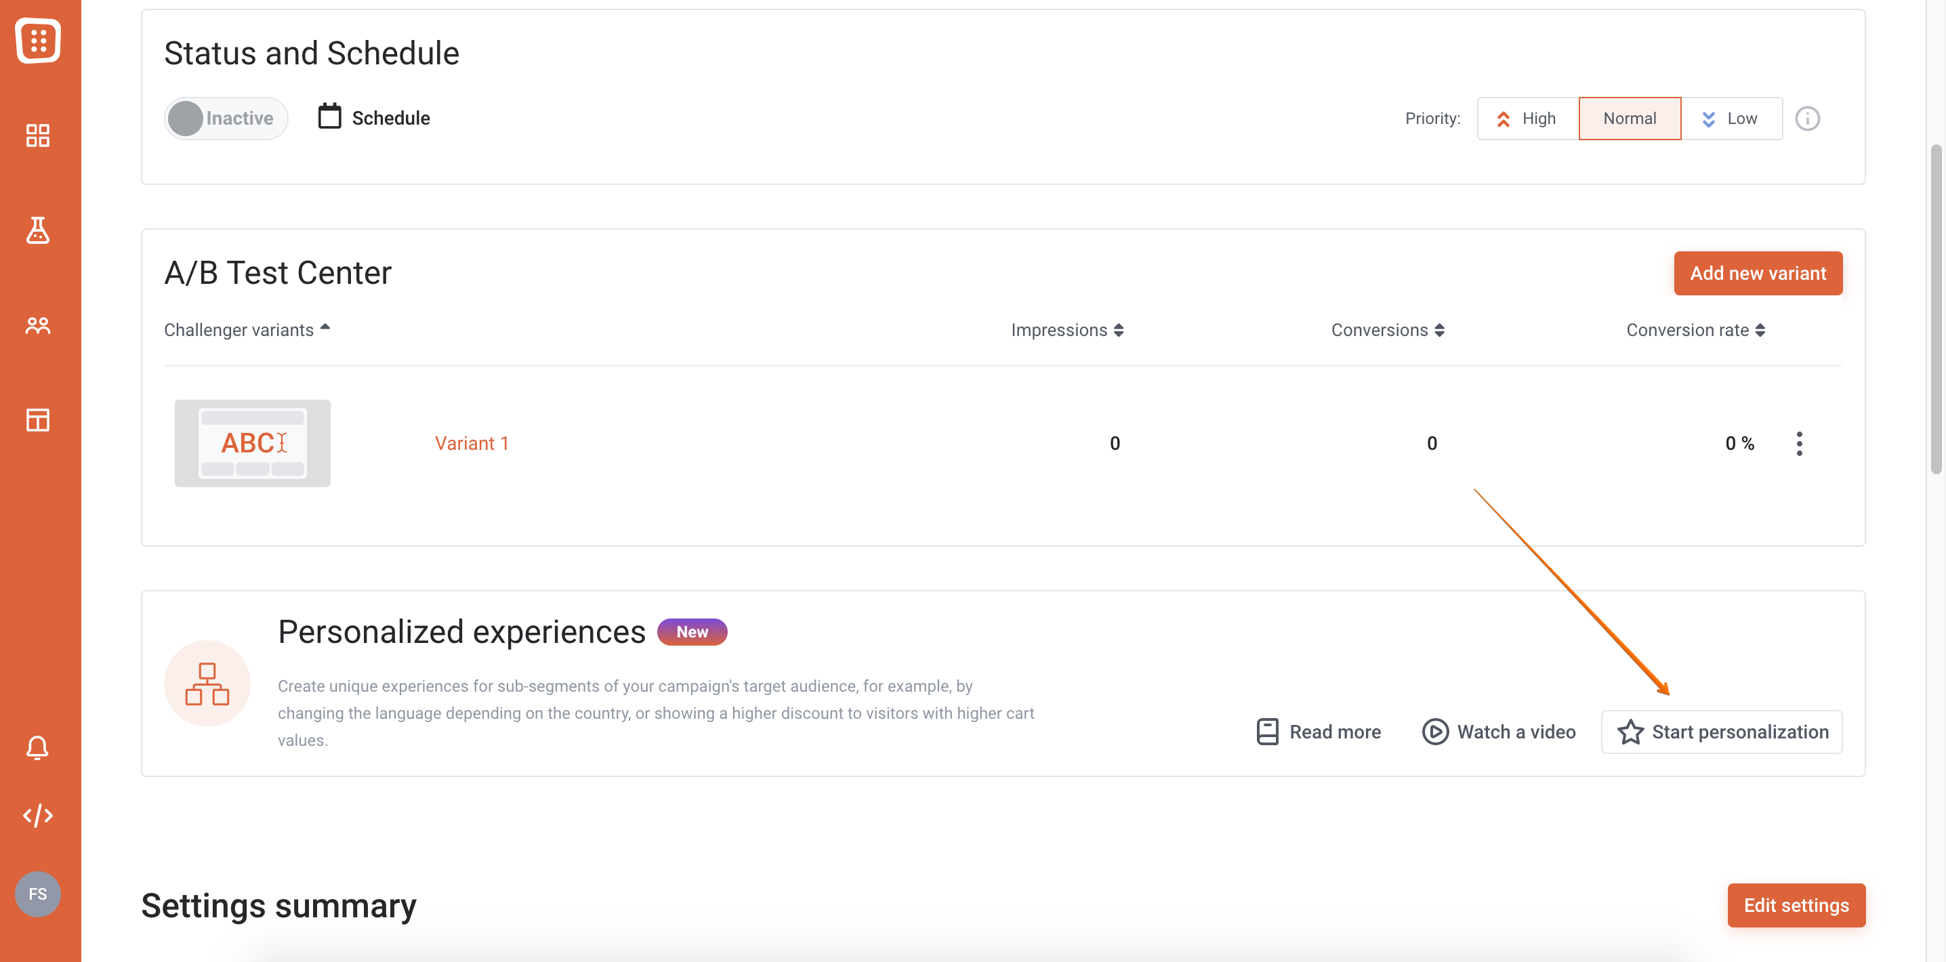Click the priority info icon
This screenshot has width=1946, height=962.
pyautogui.click(x=1807, y=119)
